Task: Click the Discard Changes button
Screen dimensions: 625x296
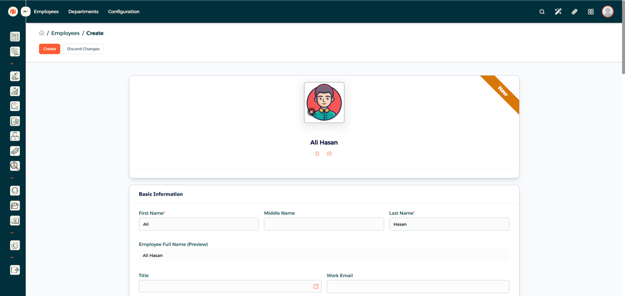Action: [x=83, y=49]
